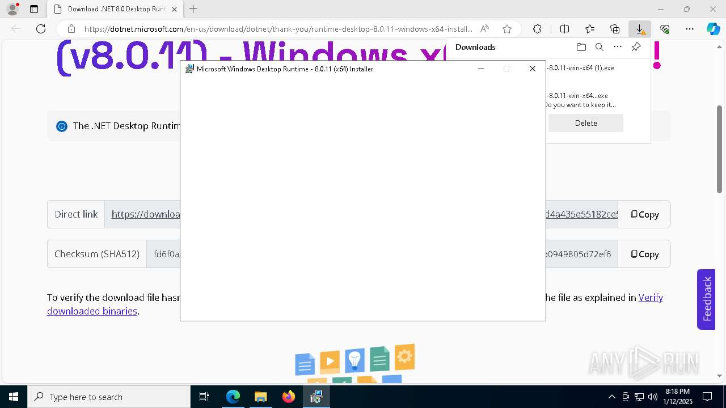
Task: Click the info icon beside .NET Desktop Runtime notice
Action: [62, 126]
